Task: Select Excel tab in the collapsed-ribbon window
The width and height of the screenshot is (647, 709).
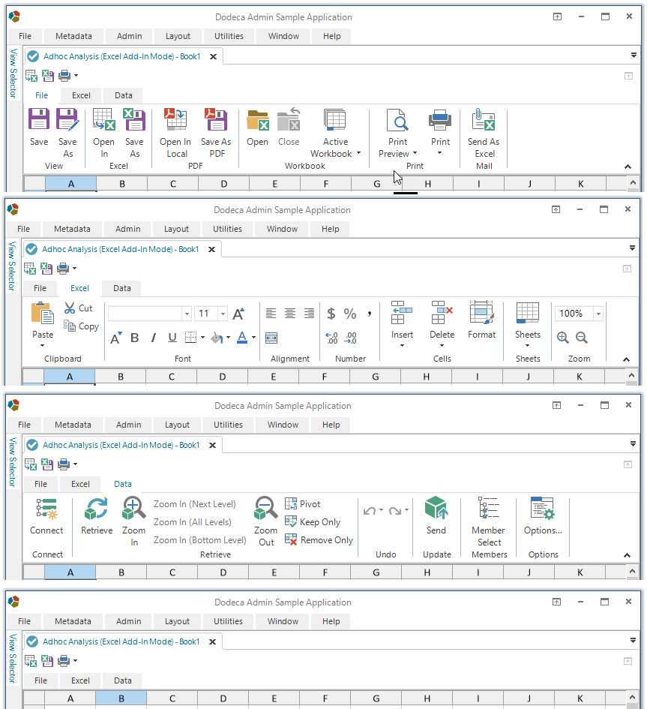Action: 80,680
